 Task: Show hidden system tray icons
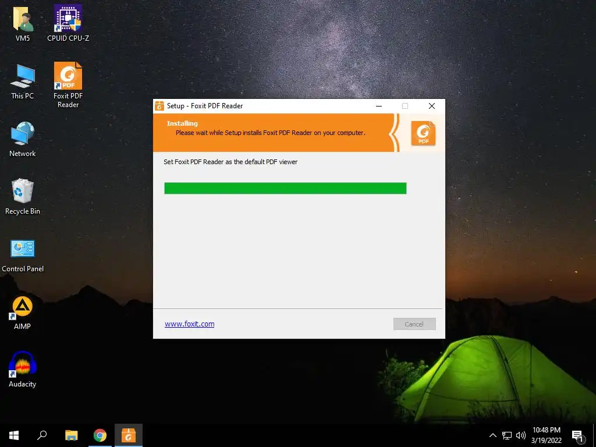(x=492, y=435)
